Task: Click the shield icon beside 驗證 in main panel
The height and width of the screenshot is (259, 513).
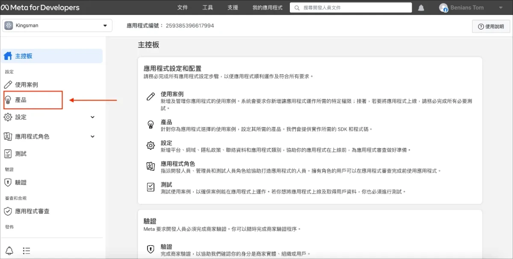Action: click(150, 249)
